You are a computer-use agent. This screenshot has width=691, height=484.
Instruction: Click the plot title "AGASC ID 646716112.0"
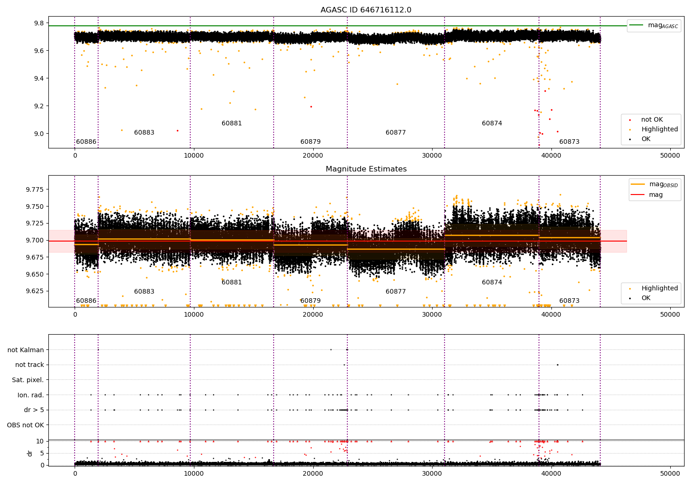pos(366,10)
